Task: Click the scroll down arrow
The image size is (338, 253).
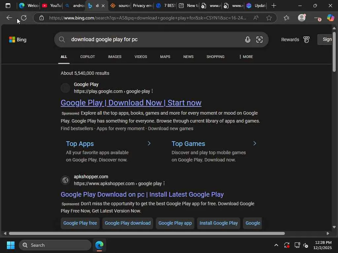Action: (x=334, y=227)
